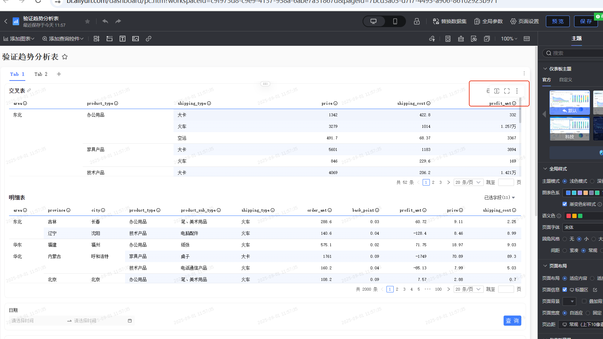Select the 科技 theme thumbnail
The width and height of the screenshot is (603, 339).
pyautogui.click(x=569, y=129)
